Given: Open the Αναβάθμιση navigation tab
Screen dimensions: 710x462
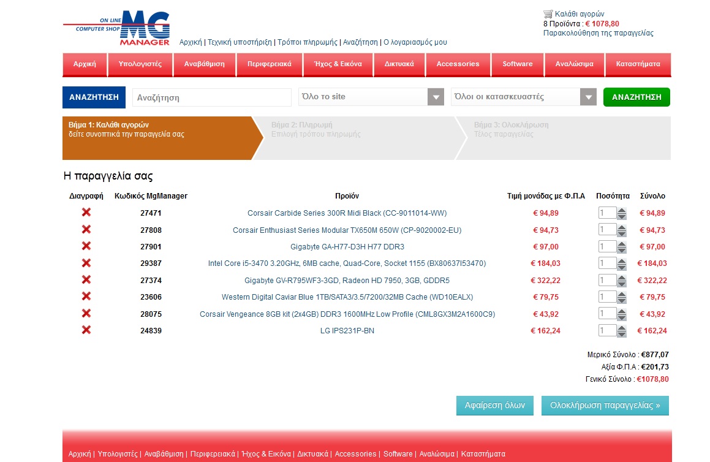Looking at the screenshot, I should point(204,64).
